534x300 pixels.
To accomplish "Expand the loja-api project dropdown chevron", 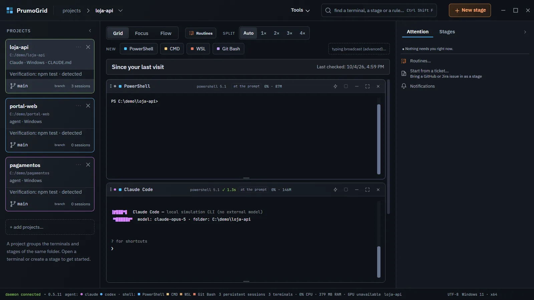I will [120, 11].
